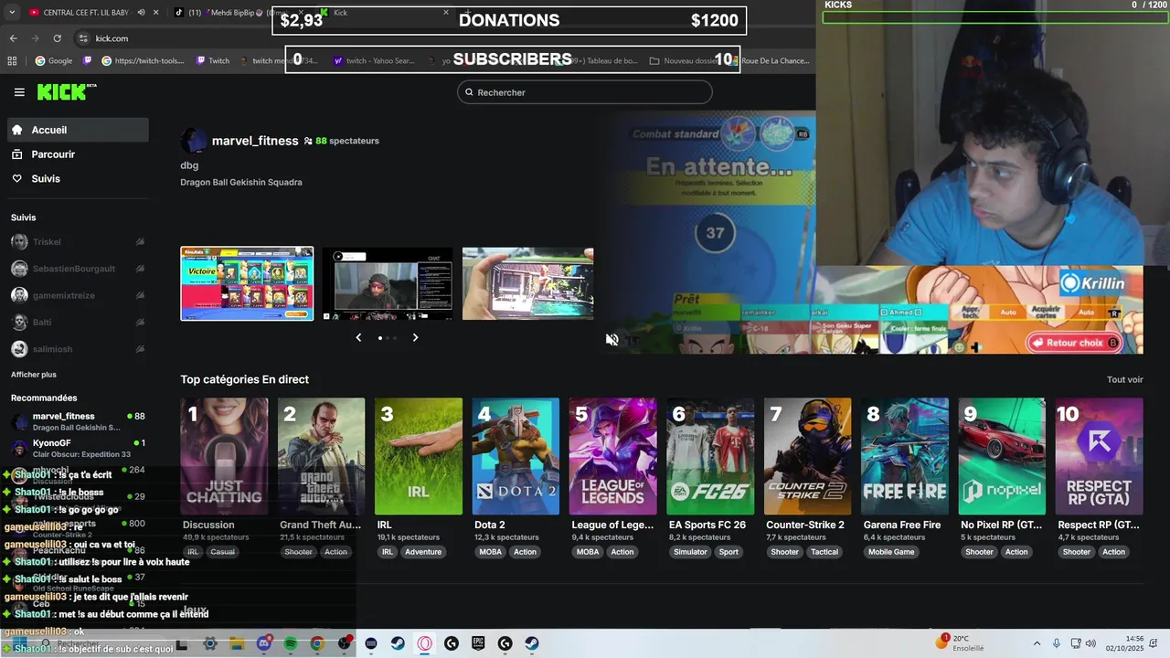Click the magnifier icon in Rechercher bar
The width and height of the screenshot is (1170, 658).
pos(469,92)
